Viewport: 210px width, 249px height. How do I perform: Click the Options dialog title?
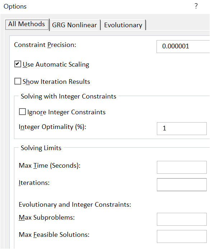[x=15, y=6]
